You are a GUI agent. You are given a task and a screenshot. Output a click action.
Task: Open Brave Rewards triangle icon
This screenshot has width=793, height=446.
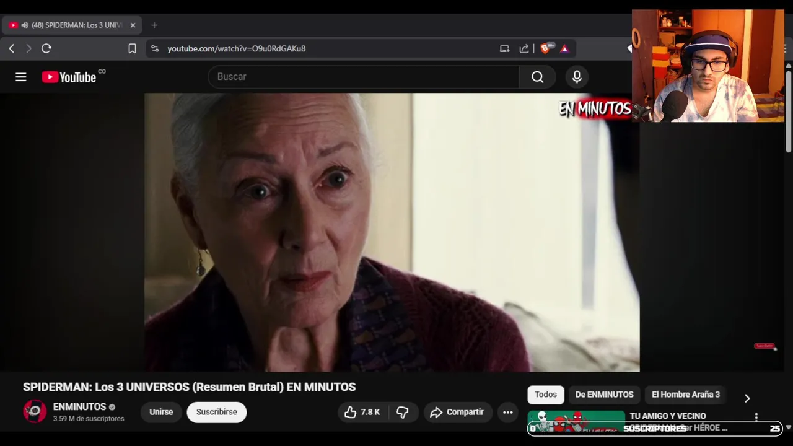click(564, 48)
